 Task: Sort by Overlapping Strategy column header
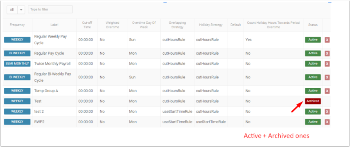click(177, 25)
